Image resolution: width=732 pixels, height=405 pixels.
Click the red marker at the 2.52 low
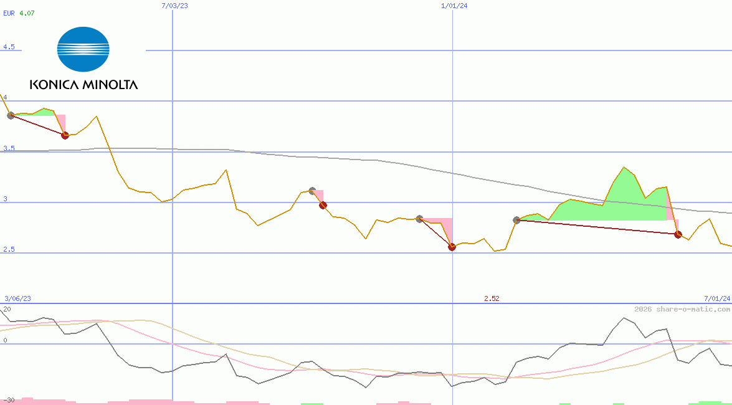452,247
